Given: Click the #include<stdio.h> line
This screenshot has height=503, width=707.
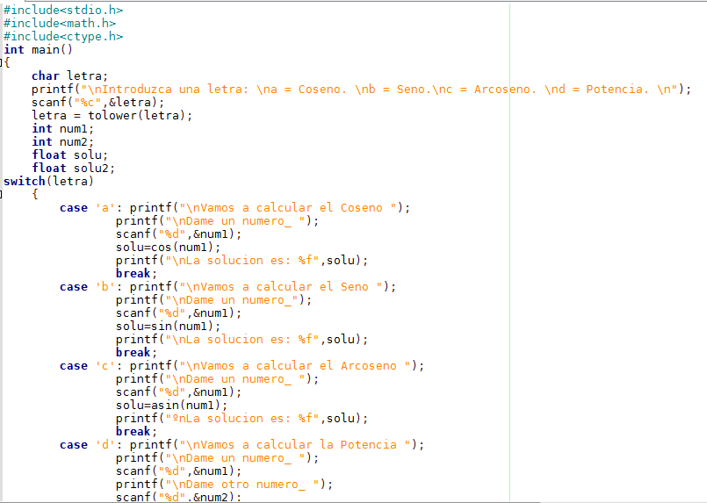Looking at the screenshot, I should [63, 10].
